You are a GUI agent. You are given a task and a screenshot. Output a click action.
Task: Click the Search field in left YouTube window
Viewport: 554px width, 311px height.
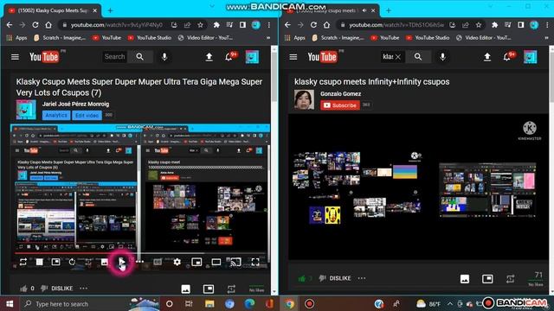click(115, 57)
